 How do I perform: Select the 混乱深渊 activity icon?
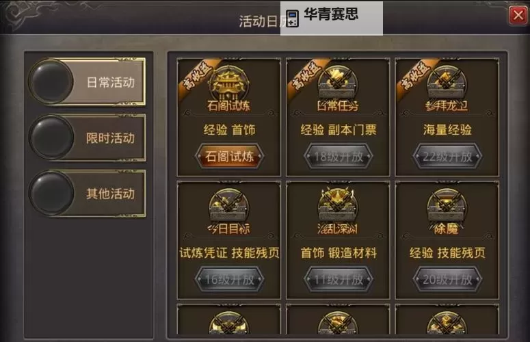338,205
